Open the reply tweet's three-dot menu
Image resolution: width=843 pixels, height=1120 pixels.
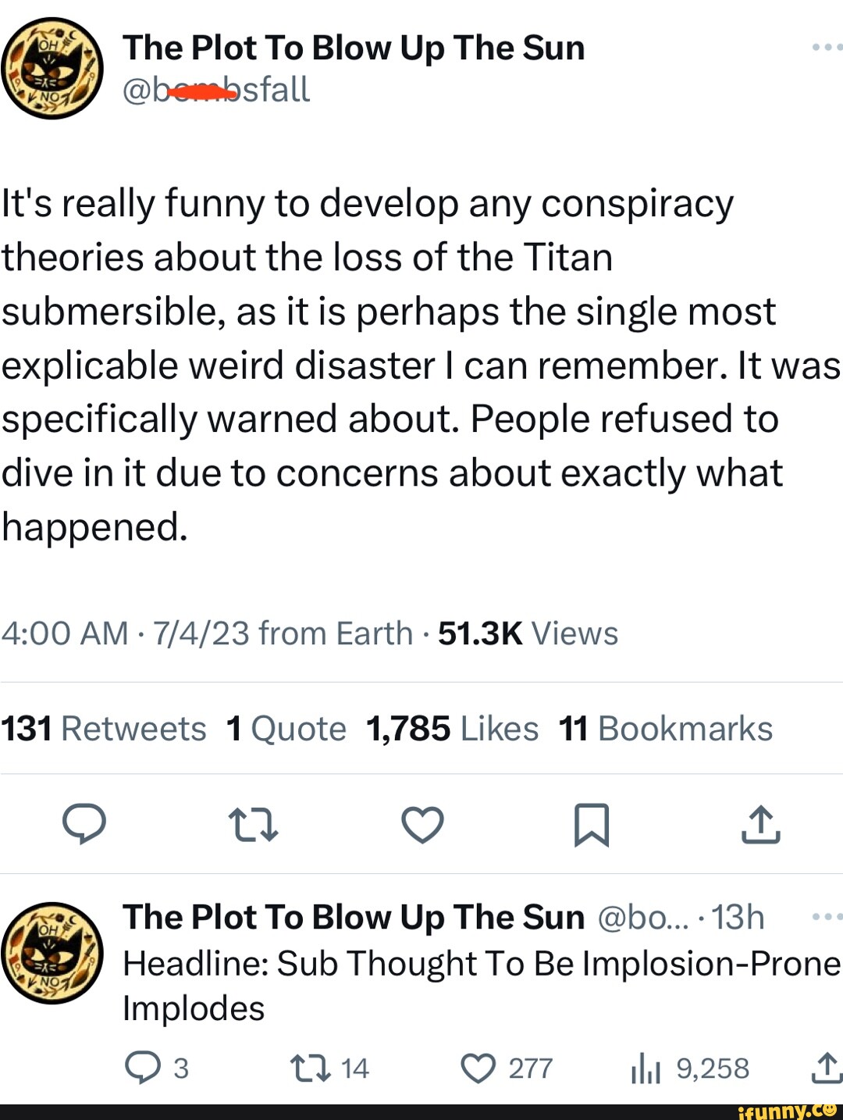tap(826, 917)
